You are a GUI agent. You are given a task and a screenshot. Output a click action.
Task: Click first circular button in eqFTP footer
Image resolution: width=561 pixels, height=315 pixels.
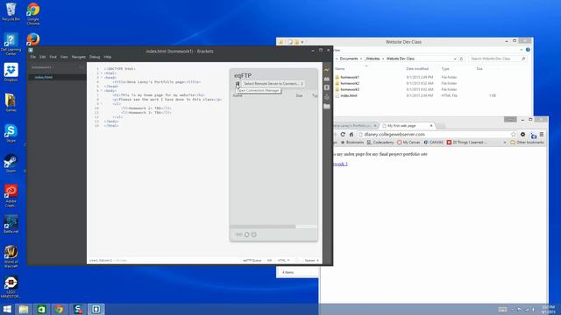coord(247,234)
